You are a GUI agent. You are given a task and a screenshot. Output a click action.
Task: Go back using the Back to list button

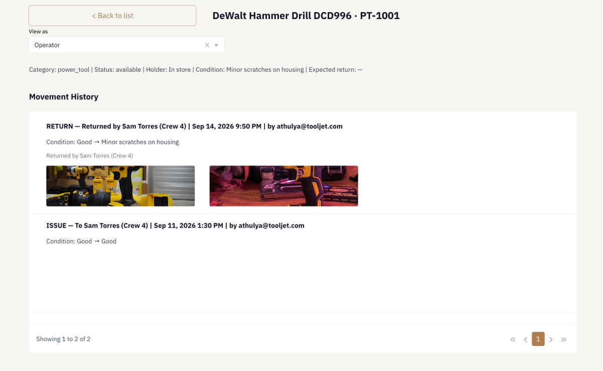pyautogui.click(x=113, y=16)
